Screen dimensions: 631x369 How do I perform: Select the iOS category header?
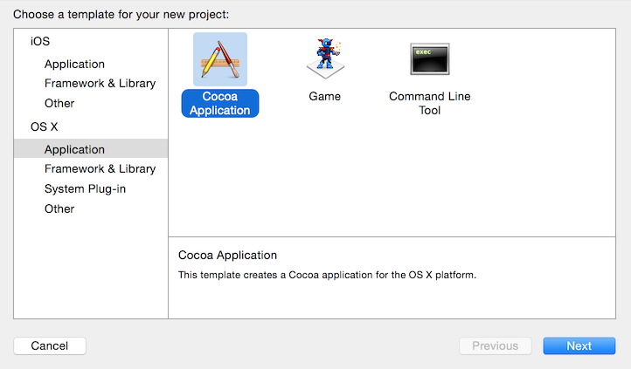40,41
